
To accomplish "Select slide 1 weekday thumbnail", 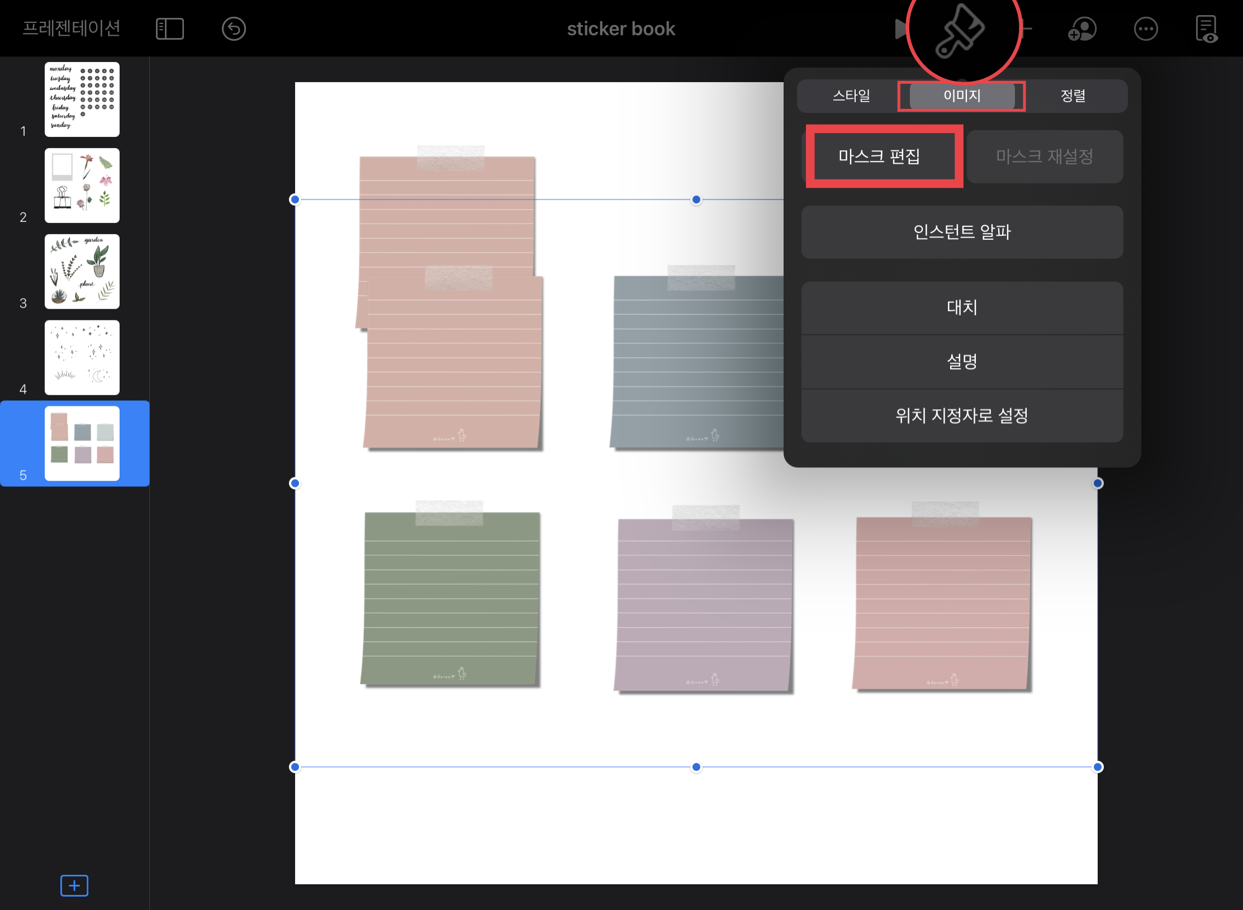I will 82,99.
